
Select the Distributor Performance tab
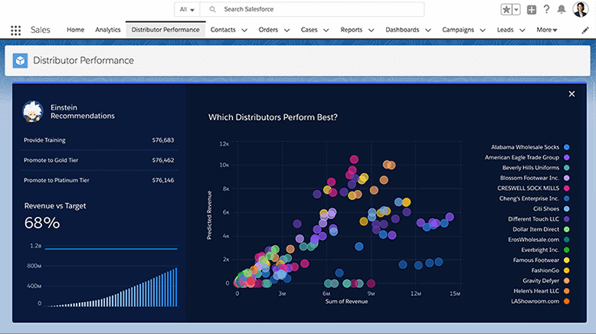click(x=165, y=30)
